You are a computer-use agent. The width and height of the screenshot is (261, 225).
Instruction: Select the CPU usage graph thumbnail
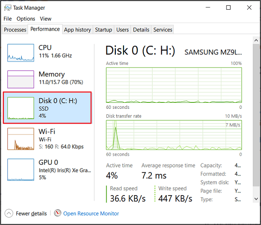click(x=21, y=52)
